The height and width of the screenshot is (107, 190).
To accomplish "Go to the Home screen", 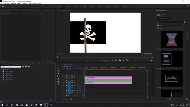I will [3, 6].
